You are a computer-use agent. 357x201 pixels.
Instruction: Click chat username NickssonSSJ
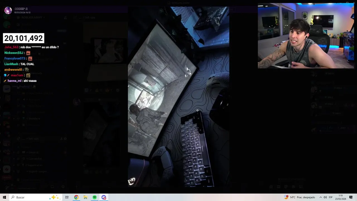click(x=14, y=53)
